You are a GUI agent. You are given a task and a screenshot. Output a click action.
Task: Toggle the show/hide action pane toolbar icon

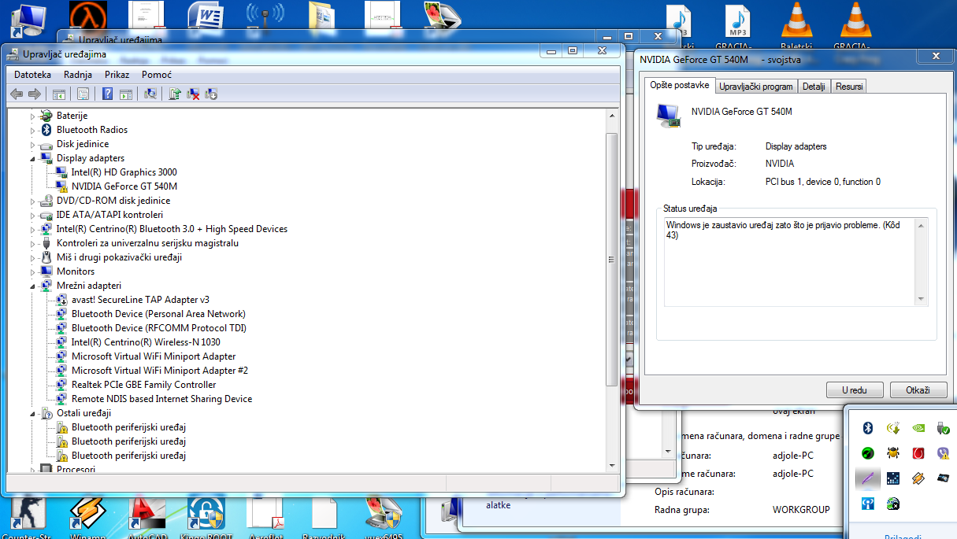(x=126, y=94)
